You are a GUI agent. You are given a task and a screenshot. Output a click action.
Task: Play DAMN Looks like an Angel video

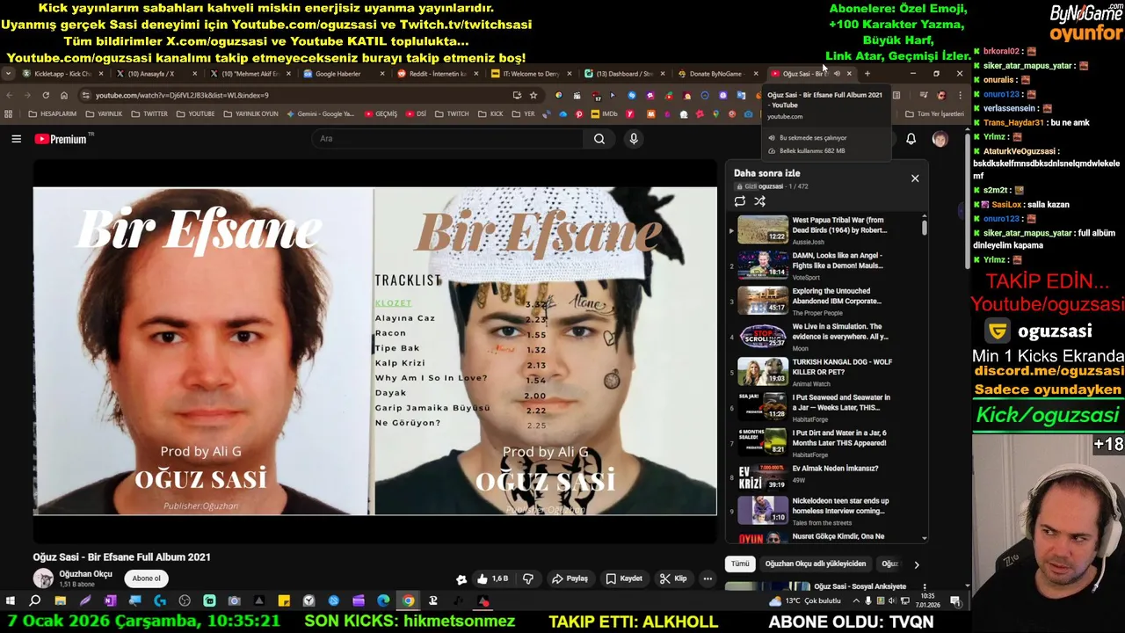(822, 265)
